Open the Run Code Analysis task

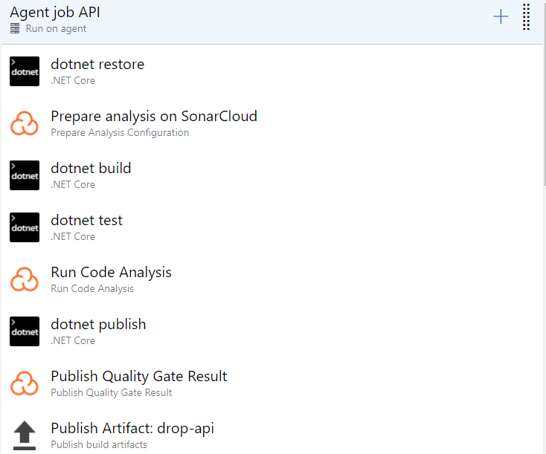tap(111, 273)
